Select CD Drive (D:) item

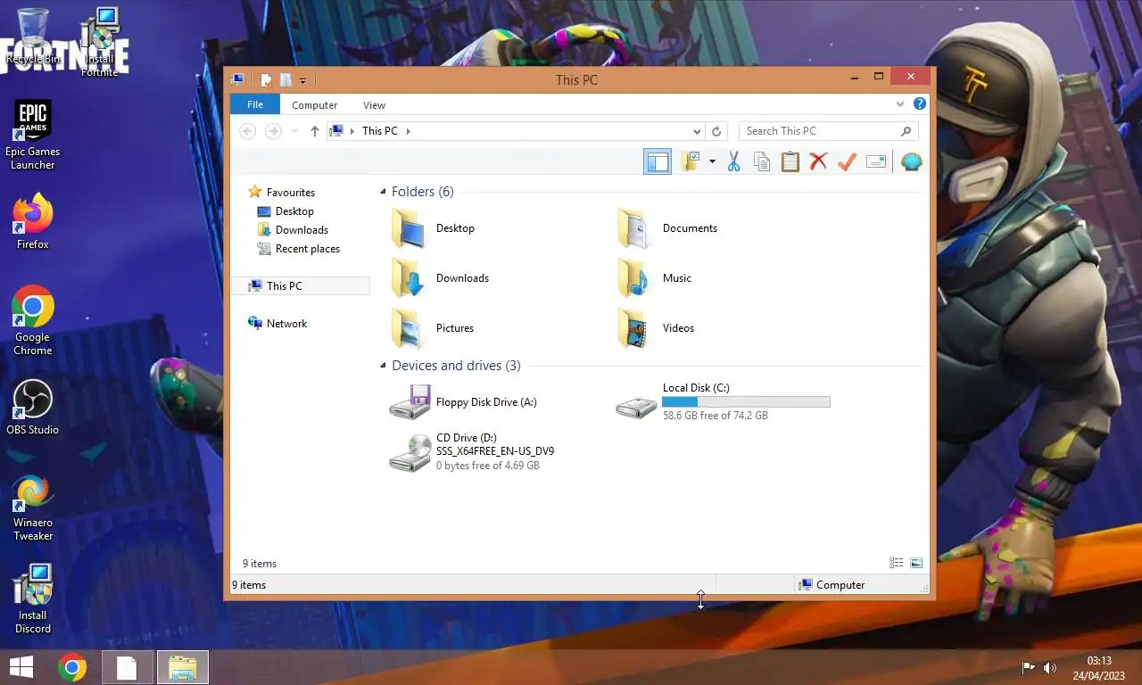tap(473, 451)
